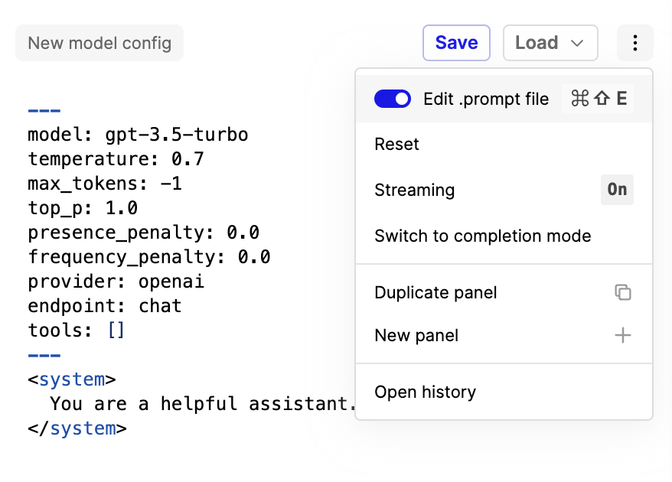Click the keyboard shortcut hint ending in E
Viewport: 672px width, 482px height.
[598, 99]
